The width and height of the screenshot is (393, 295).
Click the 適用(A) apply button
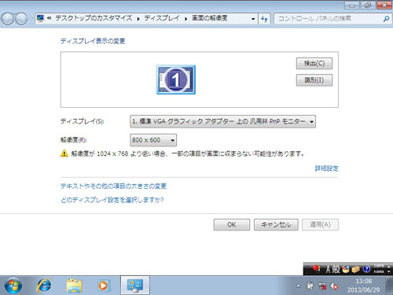pyautogui.click(x=320, y=225)
